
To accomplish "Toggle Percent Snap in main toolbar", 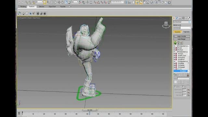I will (102, 2).
